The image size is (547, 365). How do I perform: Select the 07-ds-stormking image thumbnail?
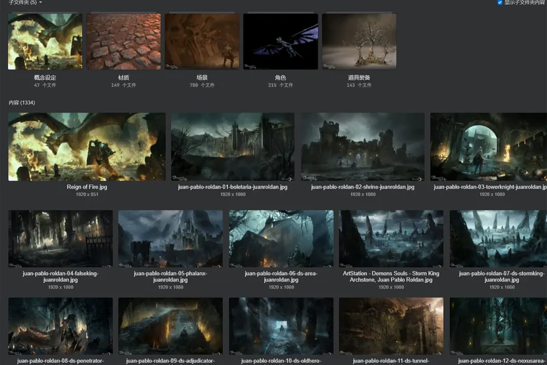point(498,238)
